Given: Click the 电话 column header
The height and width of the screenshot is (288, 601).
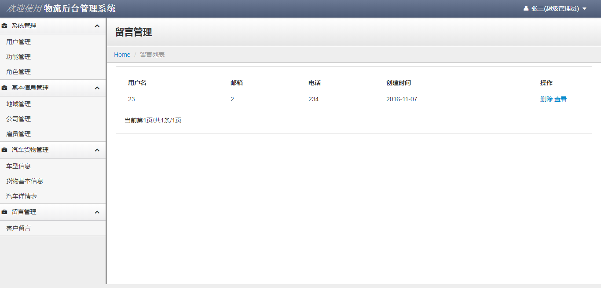Looking at the screenshot, I should 315,83.
